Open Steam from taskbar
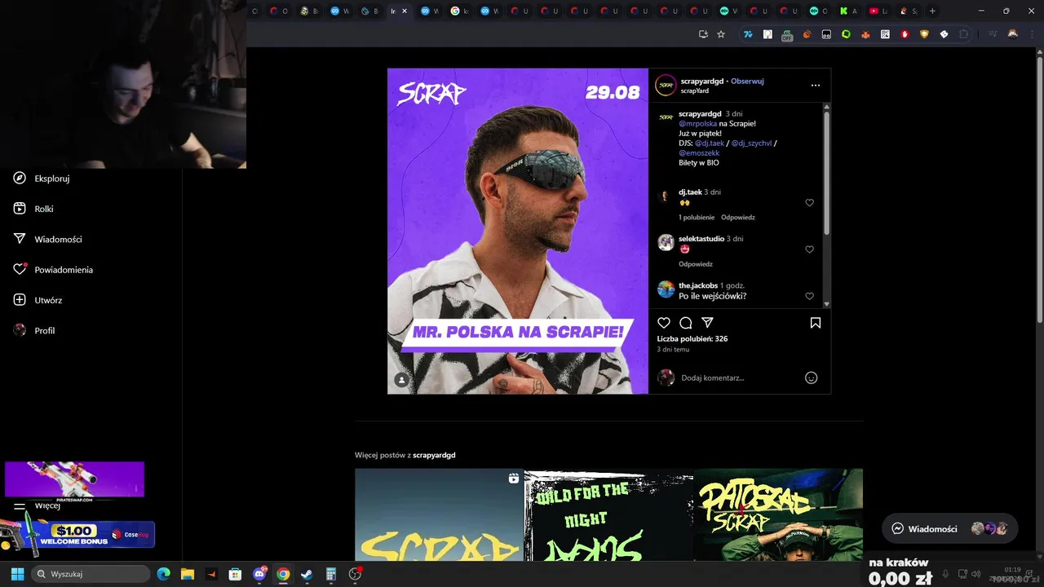The image size is (1044, 587). (307, 574)
